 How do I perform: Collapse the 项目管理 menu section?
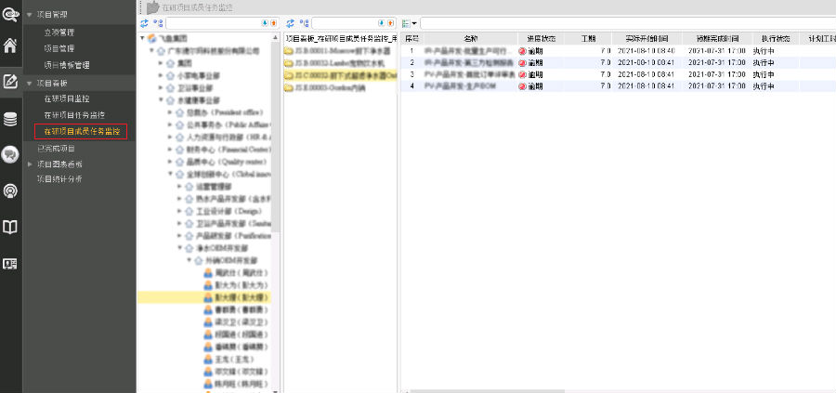[x=30, y=16]
